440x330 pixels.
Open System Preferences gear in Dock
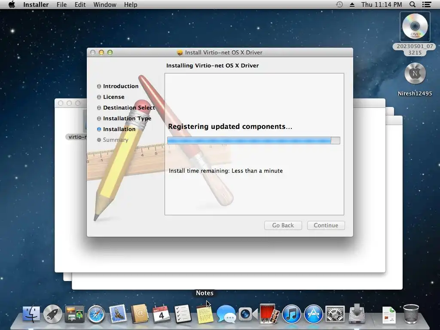coord(335,314)
